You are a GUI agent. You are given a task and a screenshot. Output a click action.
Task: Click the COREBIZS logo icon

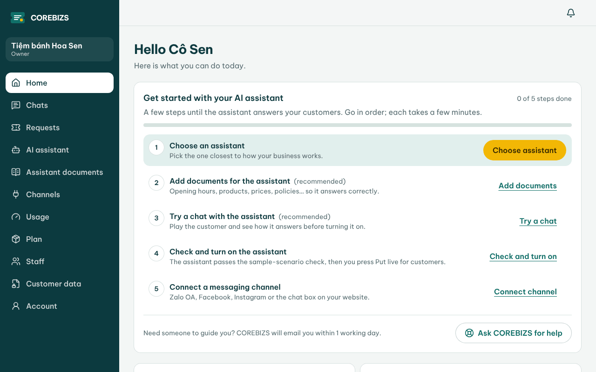tap(18, 18)
